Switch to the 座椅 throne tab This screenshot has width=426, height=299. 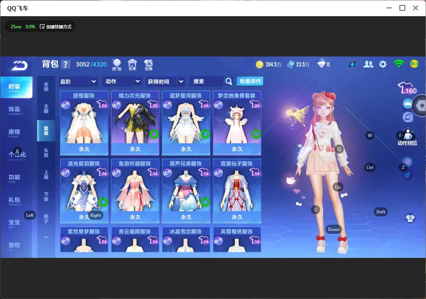16,132
